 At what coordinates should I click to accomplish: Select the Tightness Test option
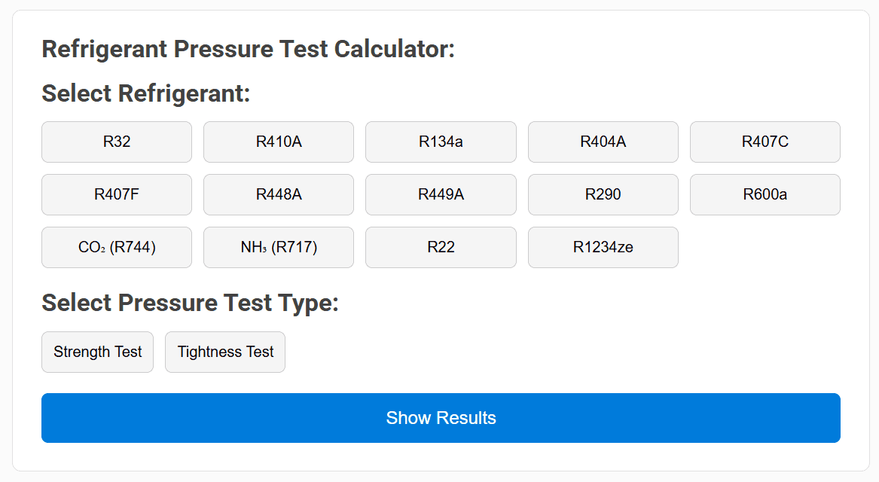pos(224,352)
